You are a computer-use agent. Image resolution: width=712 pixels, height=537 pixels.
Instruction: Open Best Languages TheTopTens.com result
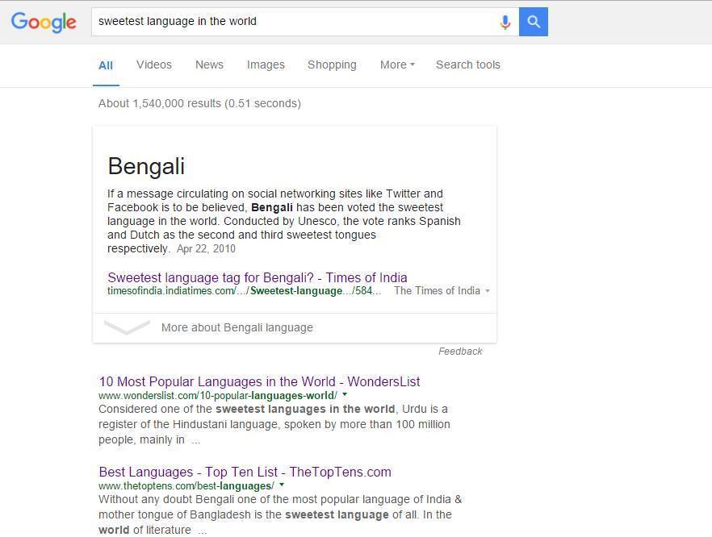click(x=245, y=472)
